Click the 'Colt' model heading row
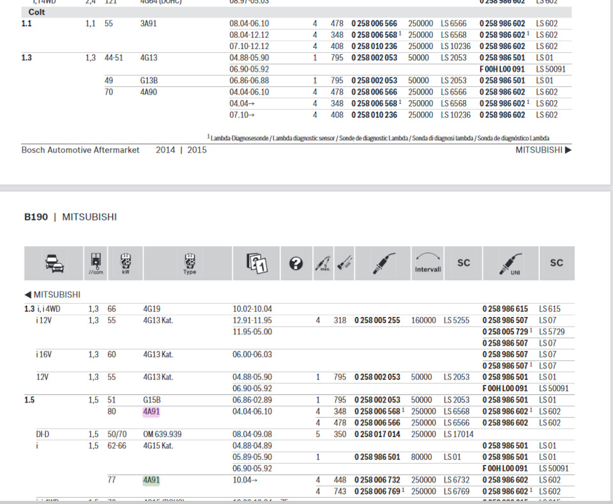This screenshot has height=504, width=613. pyautogui.click(x=296, y=12)
